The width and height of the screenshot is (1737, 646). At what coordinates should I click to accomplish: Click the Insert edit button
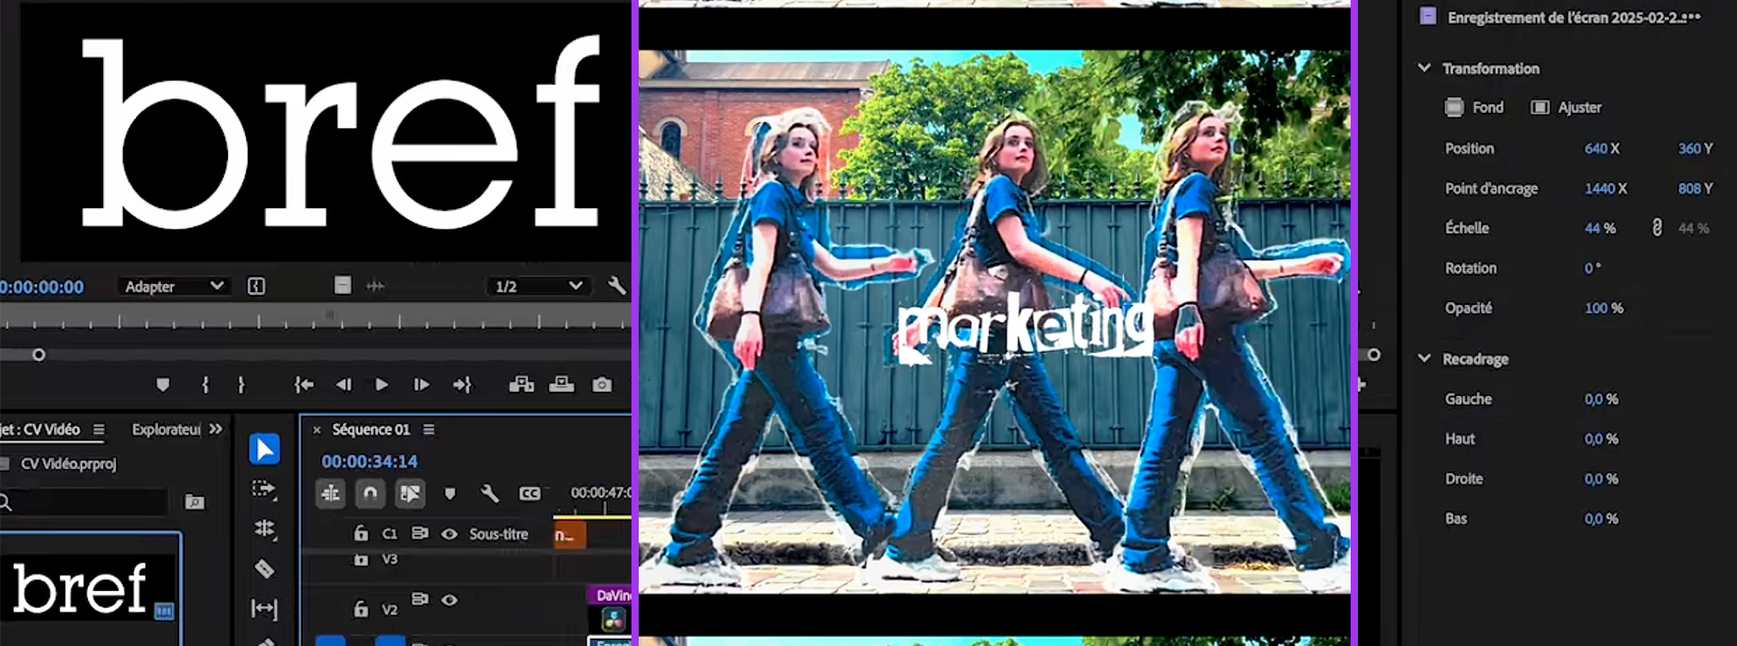[521, 385]
